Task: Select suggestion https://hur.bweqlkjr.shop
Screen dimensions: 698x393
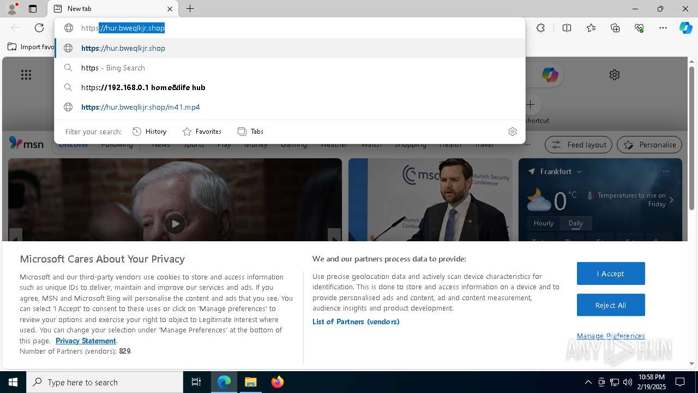Action: 290,48
